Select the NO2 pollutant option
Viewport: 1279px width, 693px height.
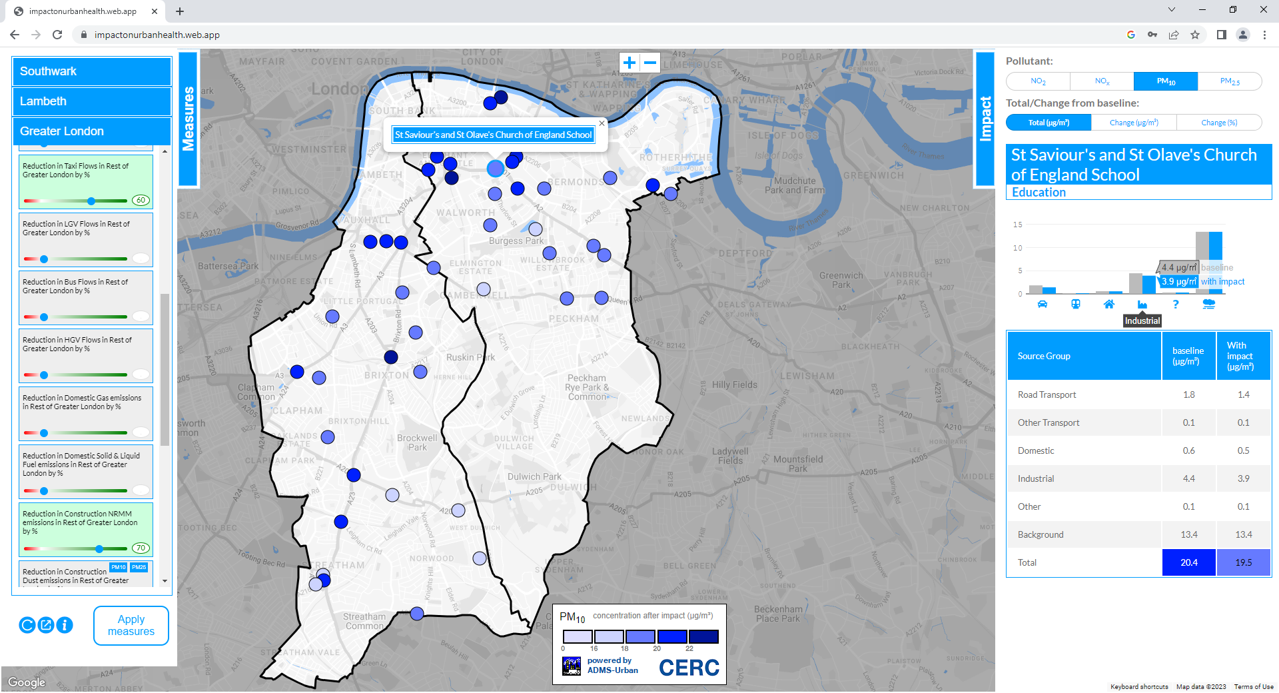(1038, 81)
